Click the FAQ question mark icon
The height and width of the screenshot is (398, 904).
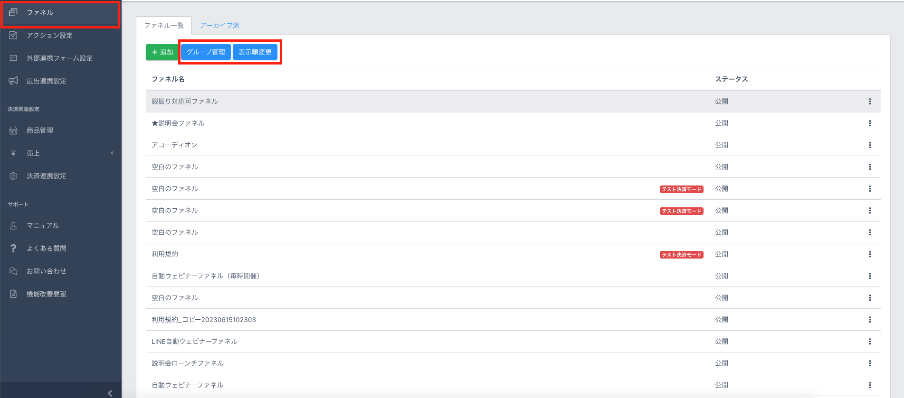click(13, 249)
